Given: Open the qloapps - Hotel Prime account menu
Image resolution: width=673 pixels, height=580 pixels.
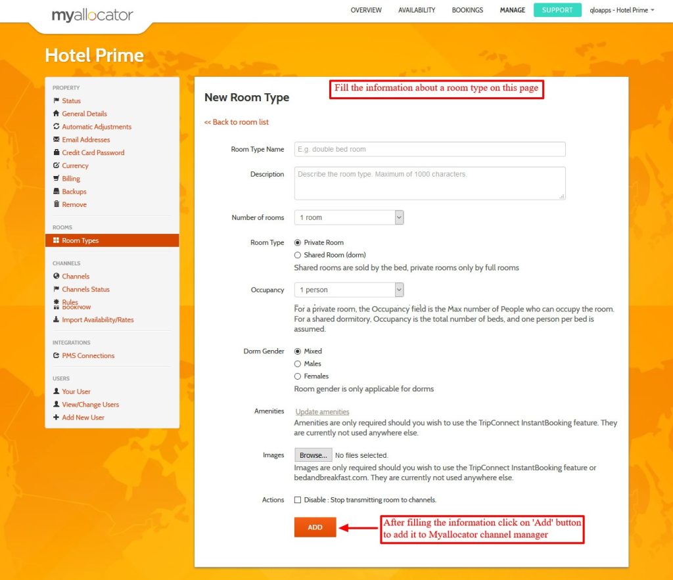Looking at the screenshot, I should tap(622, 11).
